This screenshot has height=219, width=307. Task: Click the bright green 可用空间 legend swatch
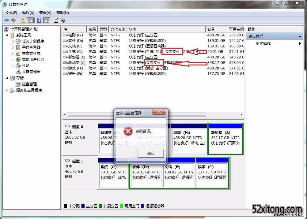[x=121, y=206]
